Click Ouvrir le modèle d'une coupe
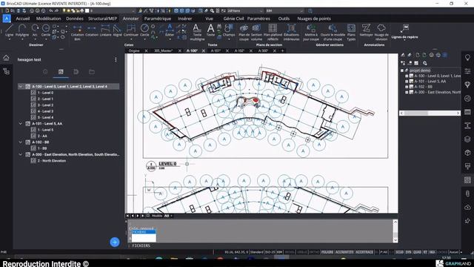This screenshot has height=267, width=474. (x=333, y=32)
